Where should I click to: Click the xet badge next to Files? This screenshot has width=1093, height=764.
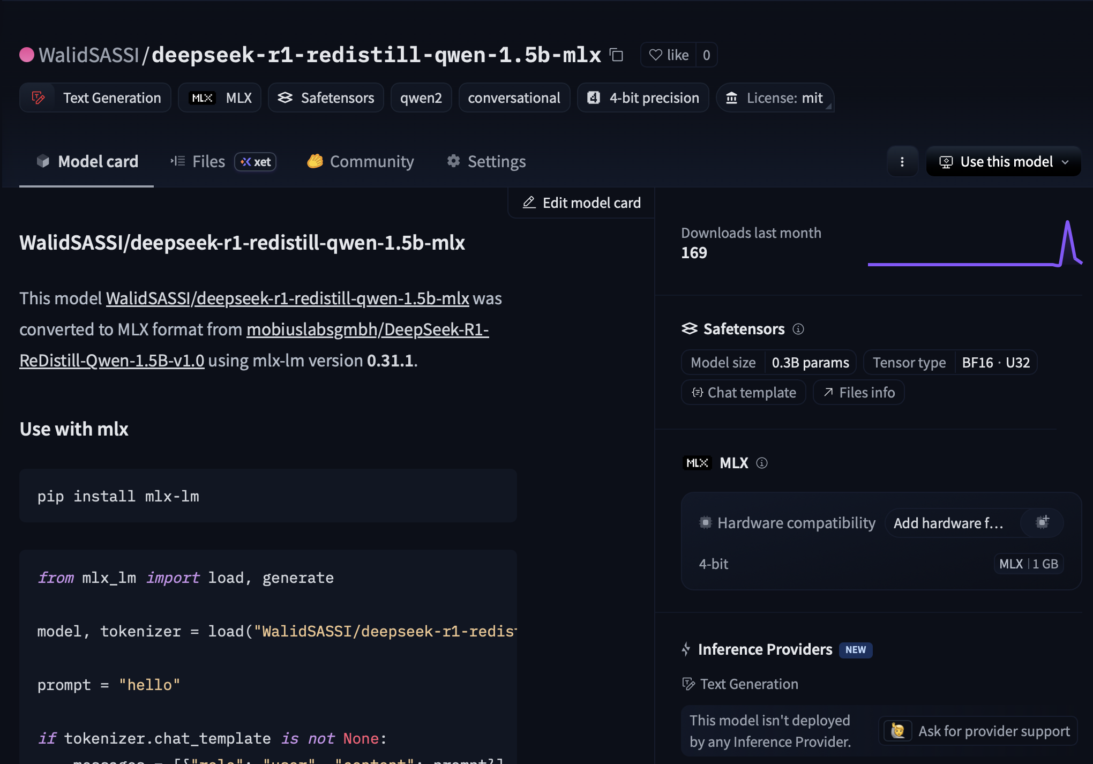pos(255,161)
